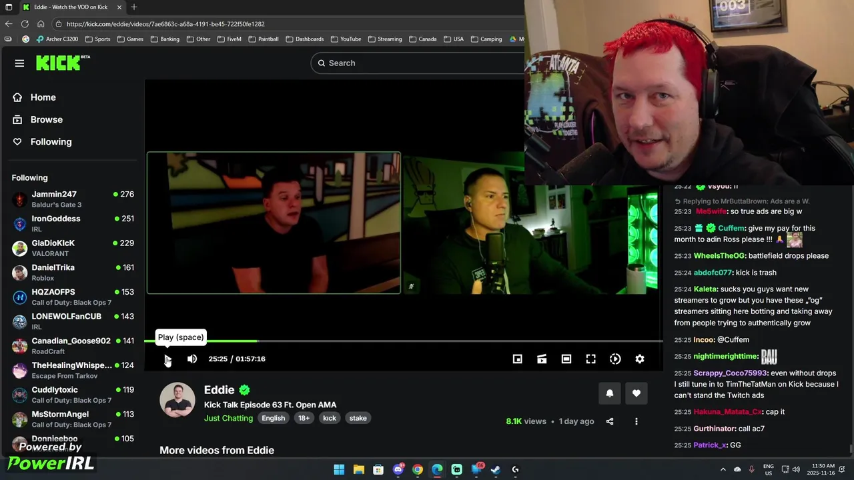Select the English tag
854x480 pixels.
(x=273, y=418)
